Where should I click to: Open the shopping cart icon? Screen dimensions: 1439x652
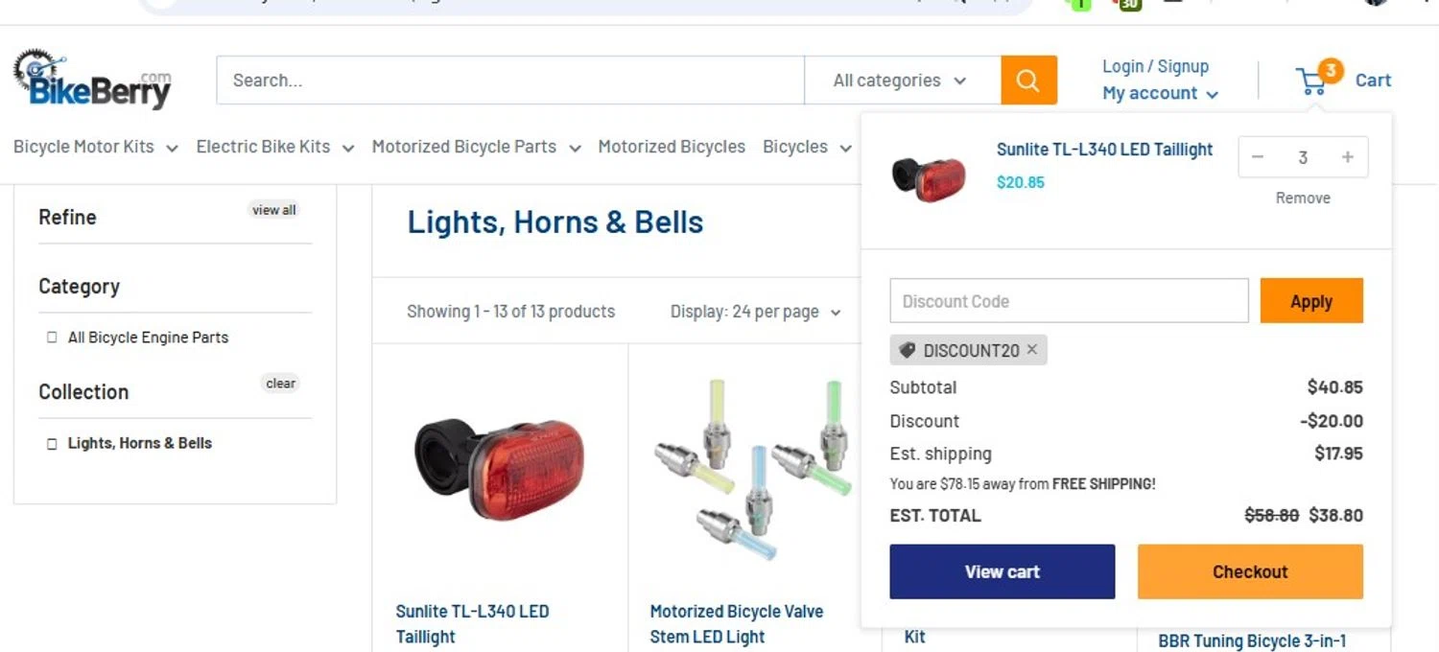1311,81
